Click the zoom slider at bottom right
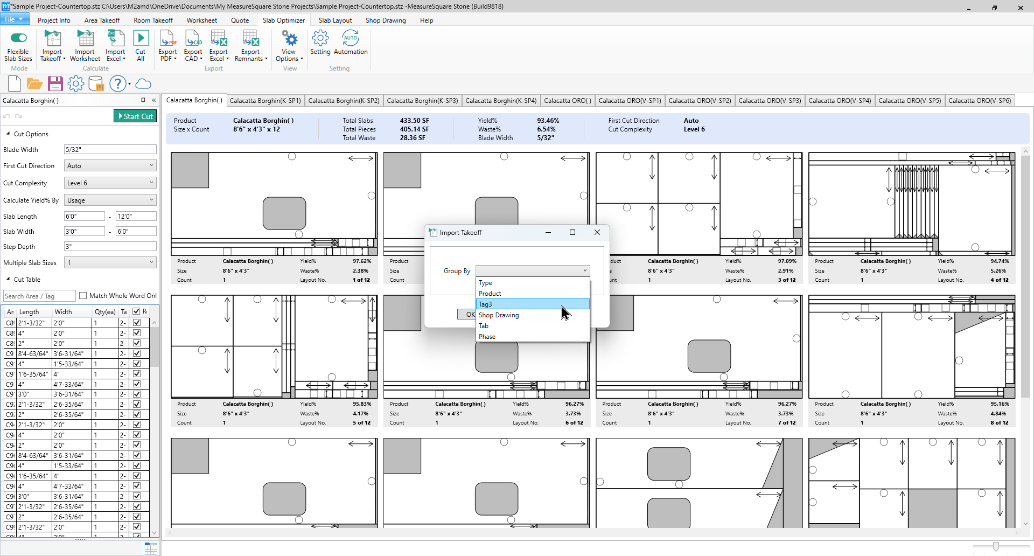Image resolution: width=1034 pixels, height=556 pixels. pos(996,546)
